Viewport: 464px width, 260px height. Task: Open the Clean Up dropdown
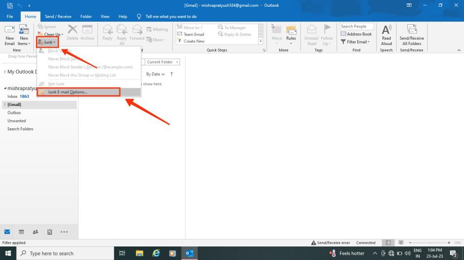[x=50, y=34]
